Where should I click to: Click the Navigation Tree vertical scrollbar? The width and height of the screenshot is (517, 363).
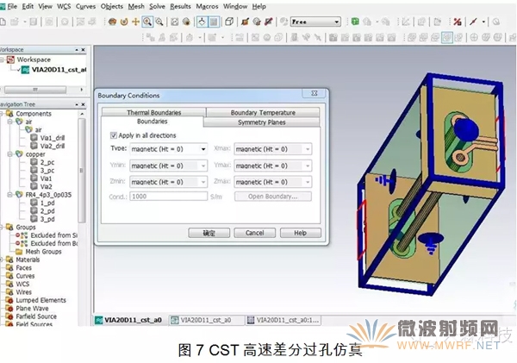(x=82, y=170)
